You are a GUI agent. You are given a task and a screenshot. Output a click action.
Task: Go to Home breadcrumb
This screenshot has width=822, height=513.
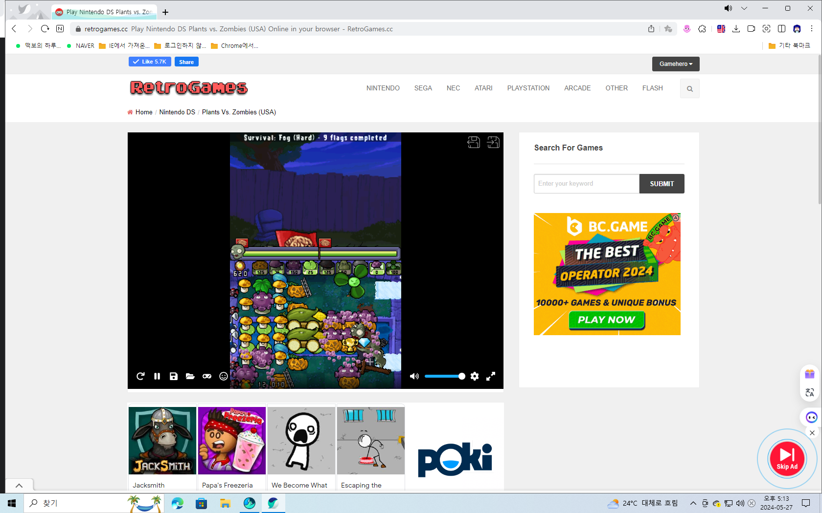click(x=144, y=112)
